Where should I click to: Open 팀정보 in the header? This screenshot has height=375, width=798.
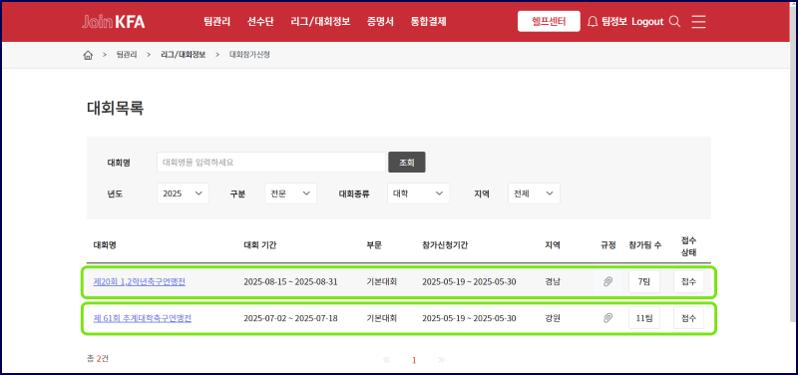pyautogui.click(x=614, y=22)
